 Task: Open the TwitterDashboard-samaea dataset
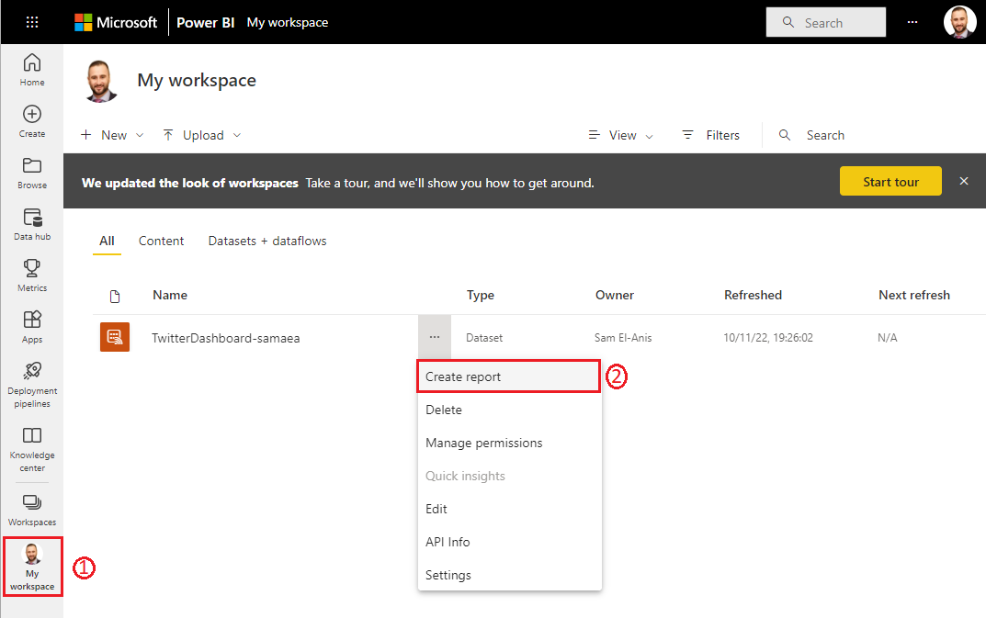click(x=226, y=338)
